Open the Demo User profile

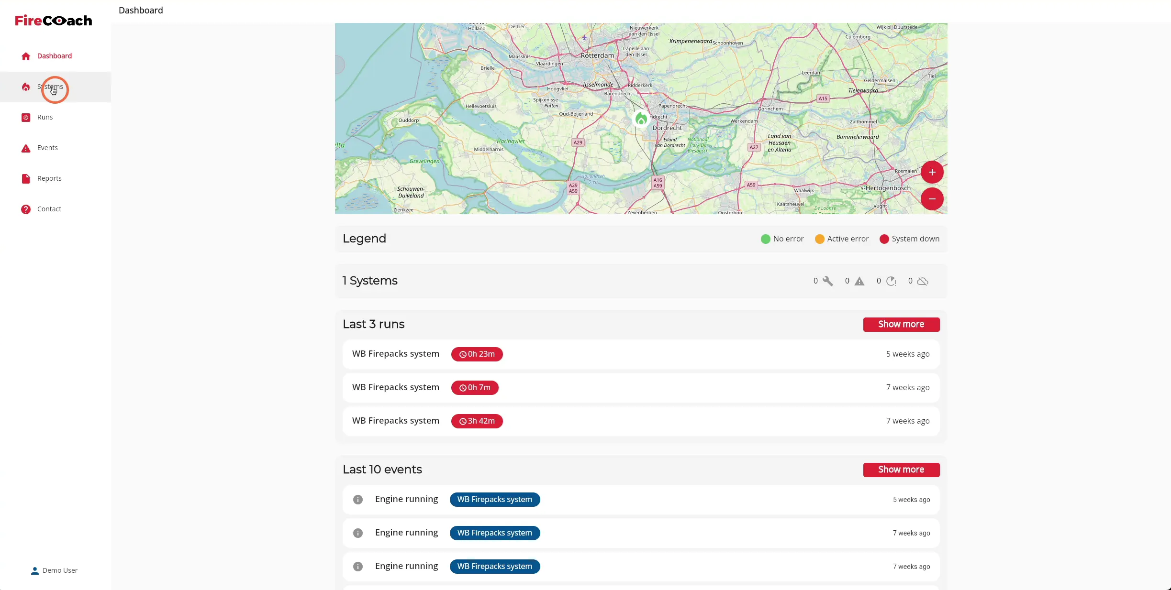[54, 570]
